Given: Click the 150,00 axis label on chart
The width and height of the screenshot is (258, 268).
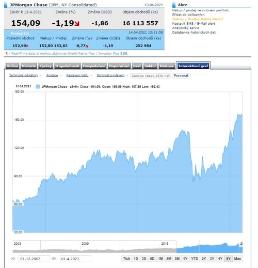Looking at the screenshot, I should pos(19,120).
